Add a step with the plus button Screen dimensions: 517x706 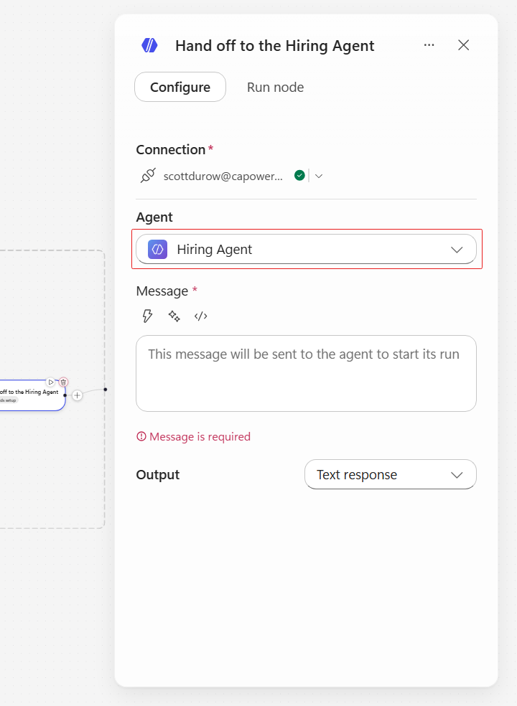(x=77, y=395)
